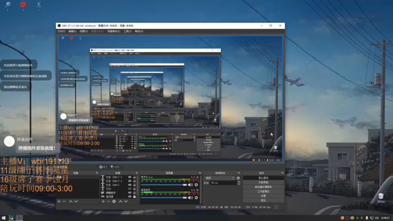Open the 工具(T) menu

tap(128, 31)
